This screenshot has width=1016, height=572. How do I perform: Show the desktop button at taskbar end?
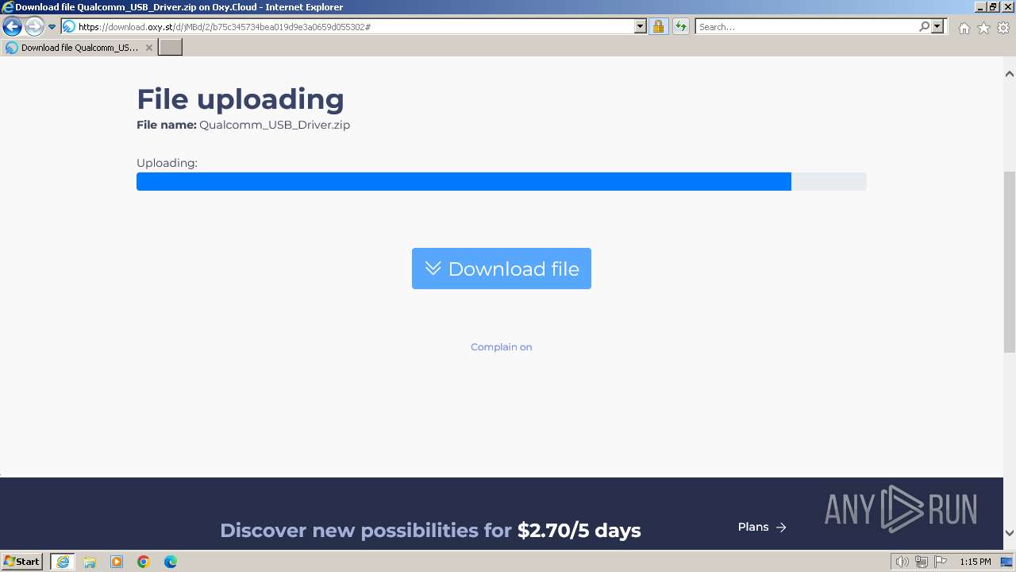[x=1007, y=562]
